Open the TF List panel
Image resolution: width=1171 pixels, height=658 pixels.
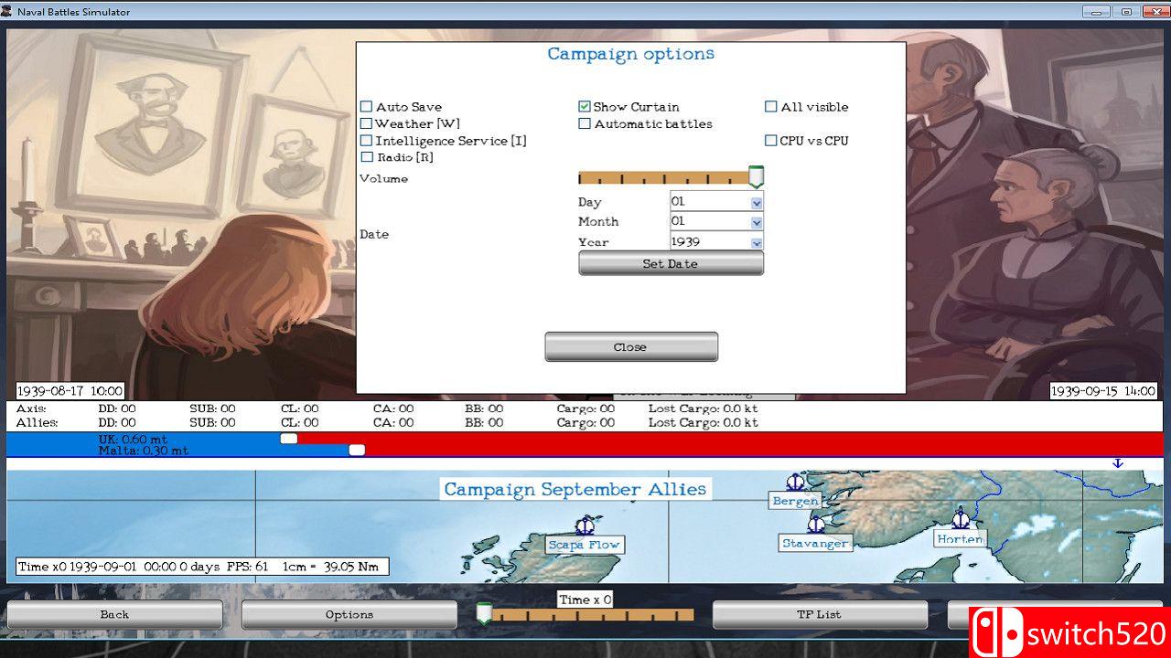coord(819,614)
